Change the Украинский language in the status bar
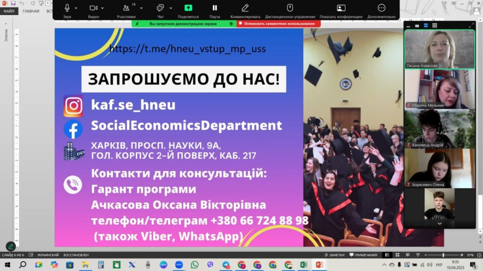483x271 pixels. (x=48, y=255)
